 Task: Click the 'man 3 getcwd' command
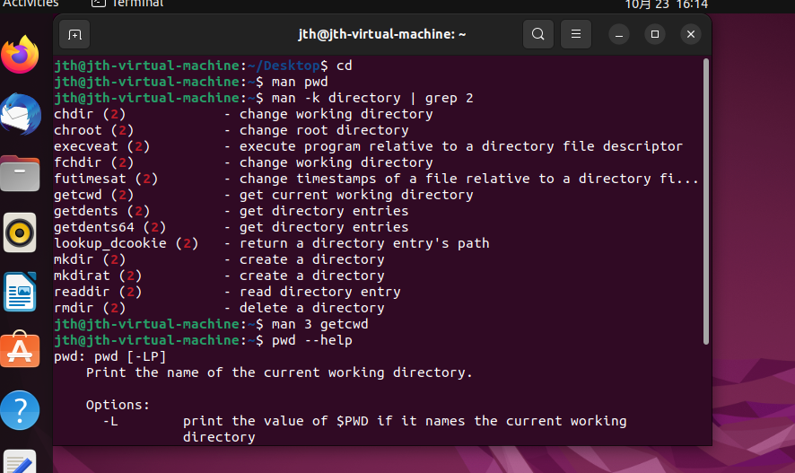pos(320,325)
